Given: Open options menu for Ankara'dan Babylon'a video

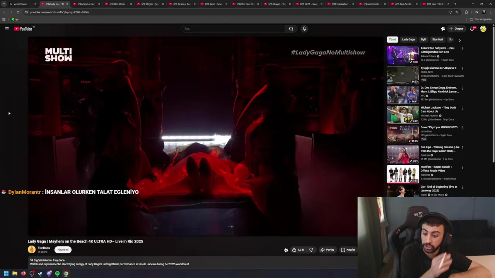Looking at the screenshot, I should (463, 49).
